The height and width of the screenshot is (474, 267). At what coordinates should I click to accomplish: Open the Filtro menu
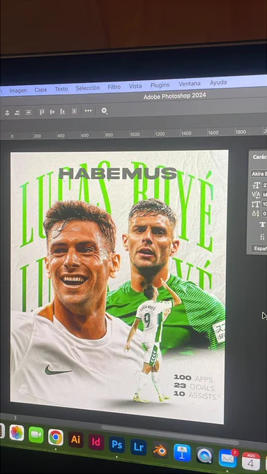(x=114, y=86)
